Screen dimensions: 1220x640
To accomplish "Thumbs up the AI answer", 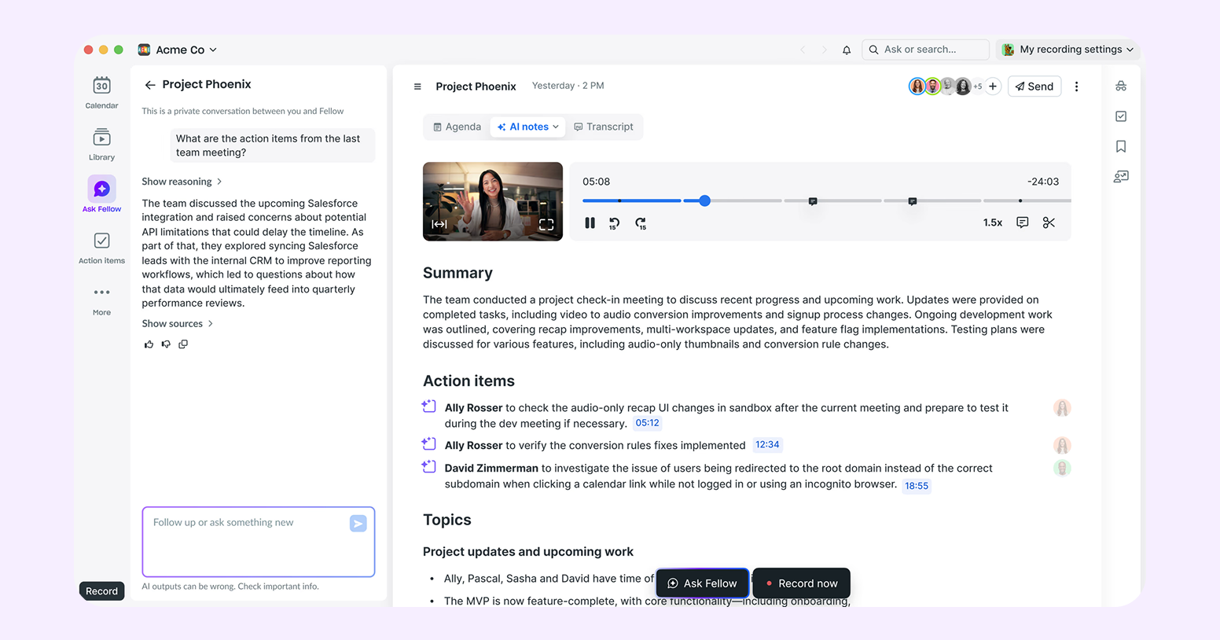I will click(x=149, y=344).
